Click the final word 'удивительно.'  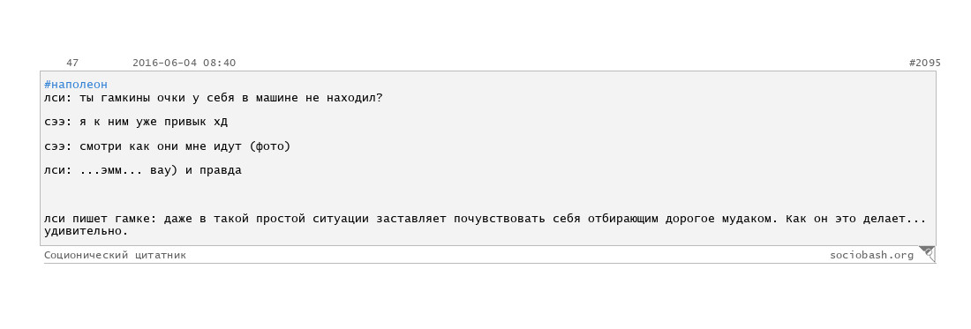tap(87, 231)
